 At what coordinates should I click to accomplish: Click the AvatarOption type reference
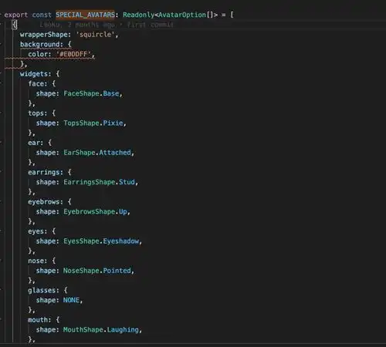(182, 15)
